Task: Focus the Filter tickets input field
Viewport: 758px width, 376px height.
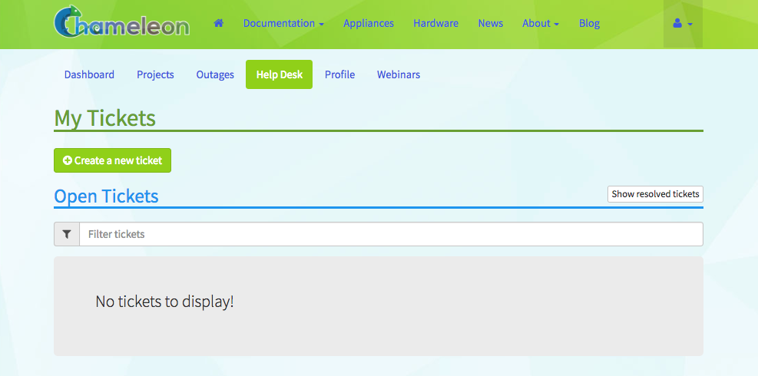Action: pos(391,234)
